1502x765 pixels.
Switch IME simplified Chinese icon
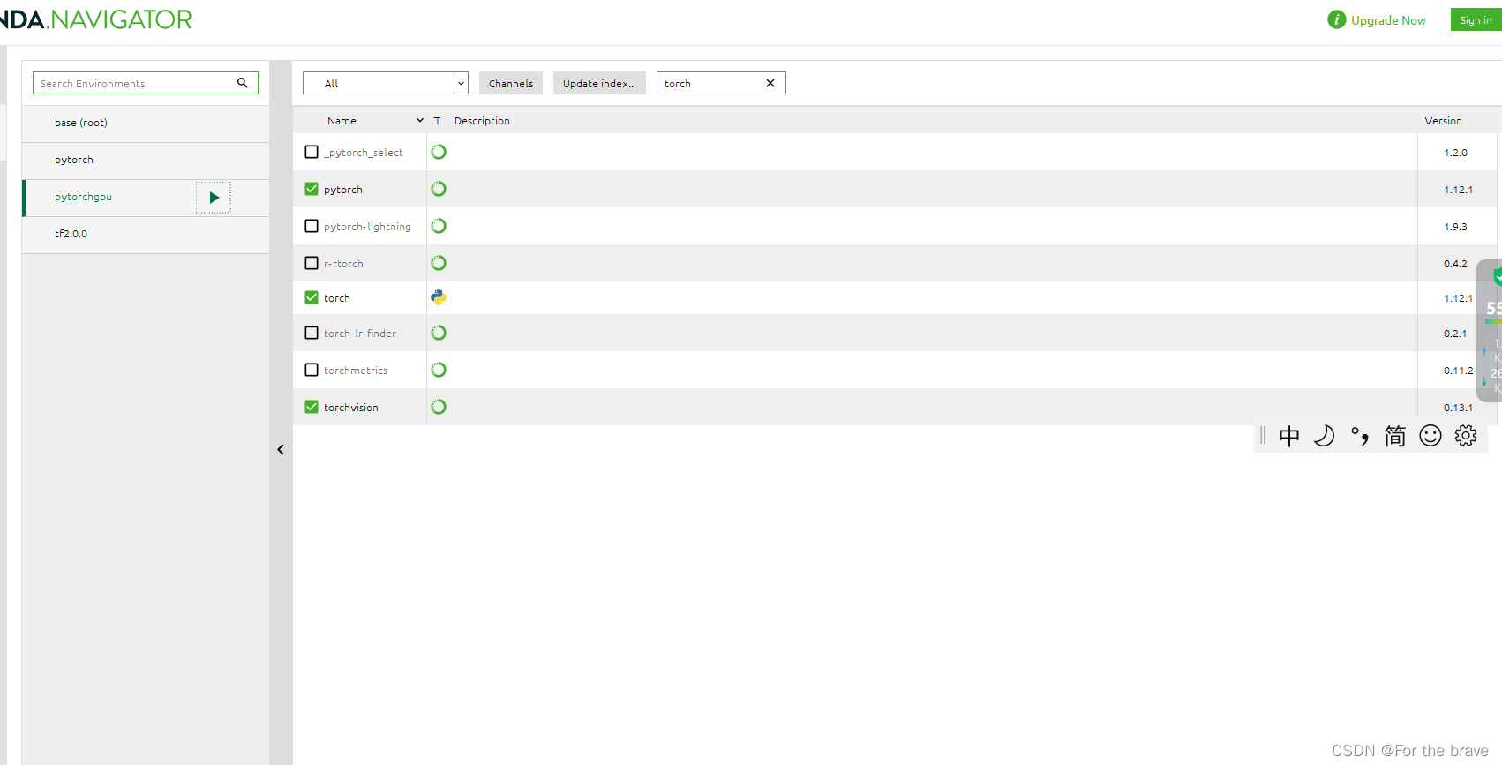pos(1395,436)
